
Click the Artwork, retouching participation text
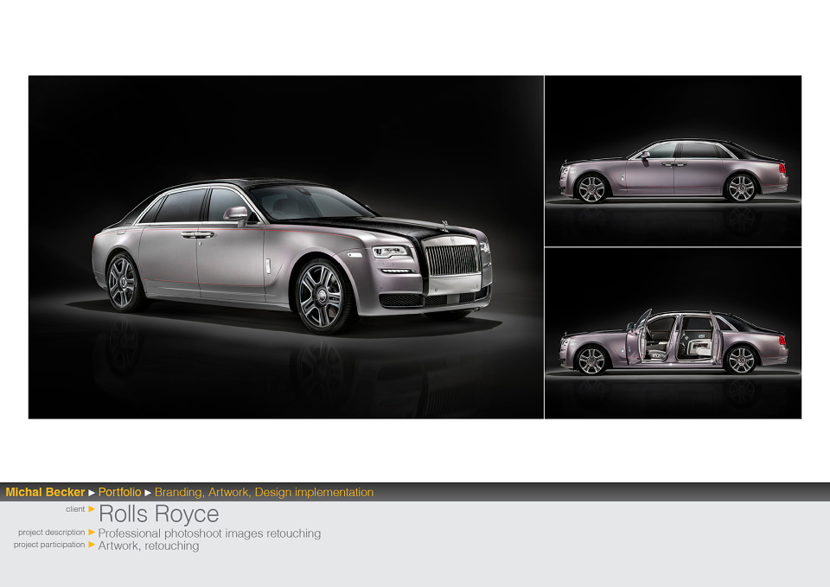pos(149,546)
